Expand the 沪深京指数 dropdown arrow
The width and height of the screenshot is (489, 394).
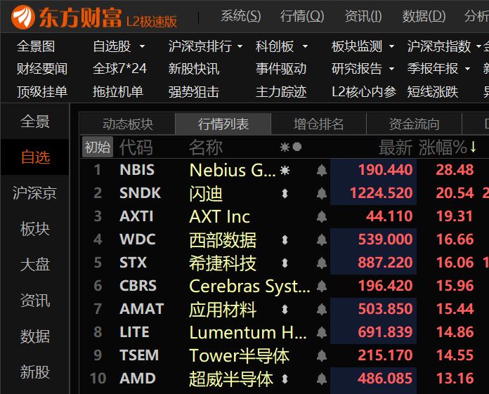[478, 47]
